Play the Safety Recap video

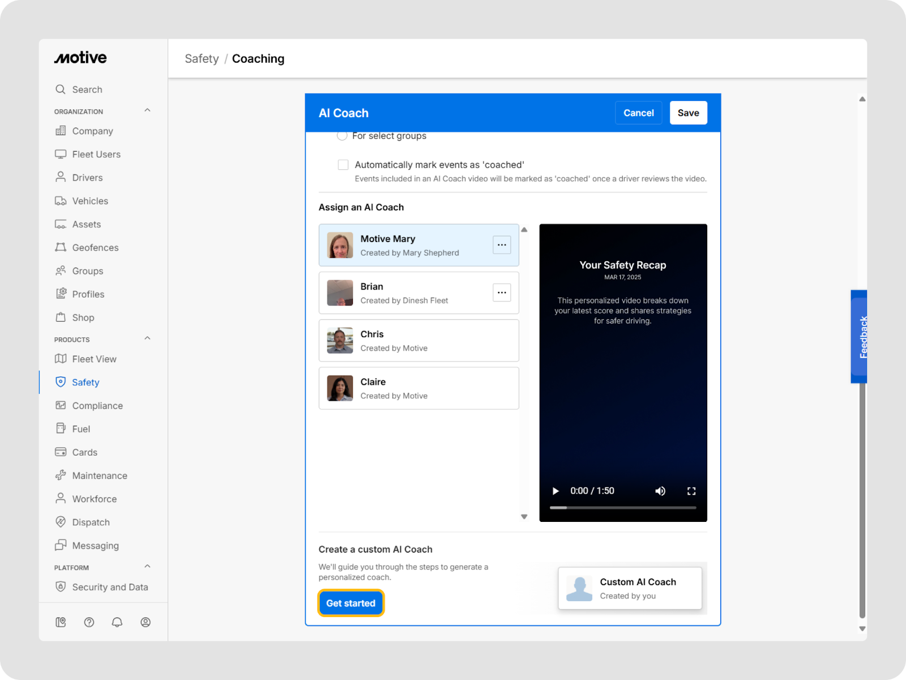click(555, 491)
